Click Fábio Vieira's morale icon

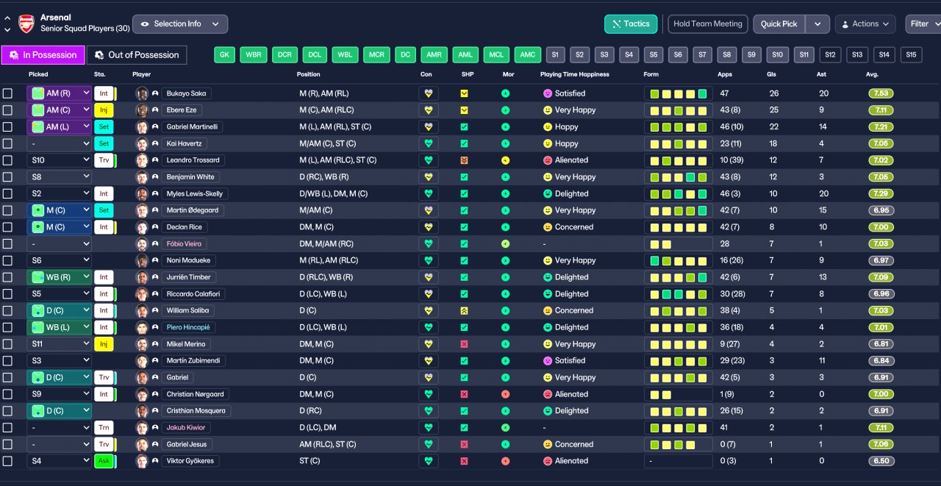point(505,243)
